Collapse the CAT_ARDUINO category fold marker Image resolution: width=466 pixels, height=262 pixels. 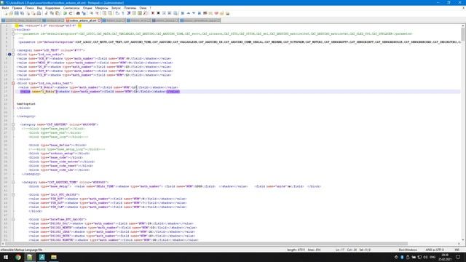point(13,124)
